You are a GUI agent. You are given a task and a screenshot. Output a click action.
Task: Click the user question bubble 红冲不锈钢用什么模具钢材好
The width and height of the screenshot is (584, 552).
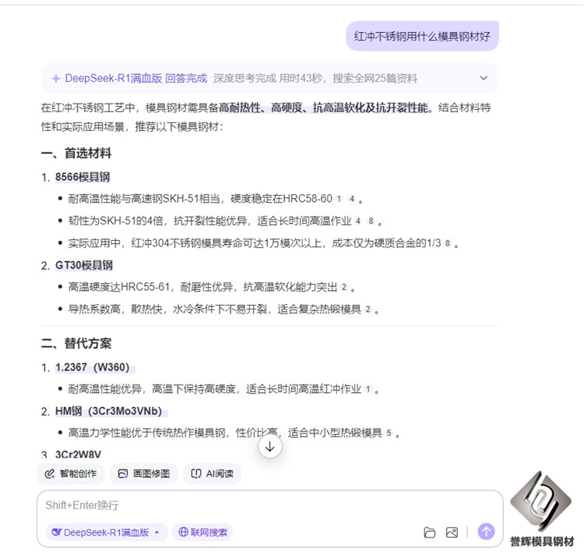pyautogui.click(x=422, y=36)
